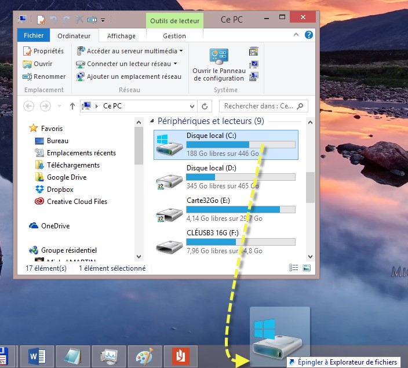Click Ouvrir le Panneau de configuration

pos(218,65)
